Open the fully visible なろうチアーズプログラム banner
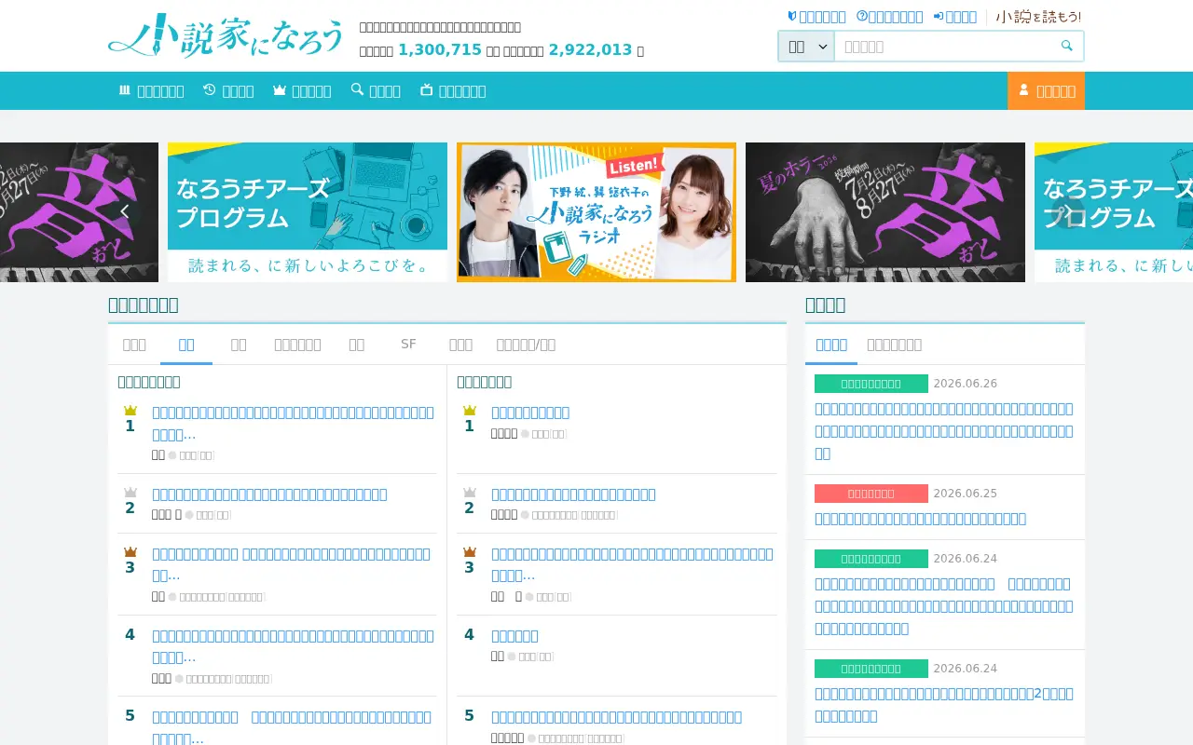The height and width of the screenshot is (745, 1193). coord(308,212)
